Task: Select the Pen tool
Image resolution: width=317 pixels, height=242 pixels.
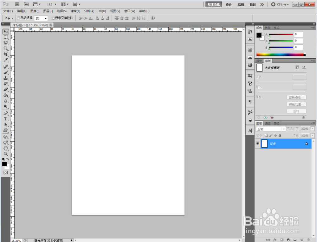Action: pyautogui.click(x=6, y=113)
